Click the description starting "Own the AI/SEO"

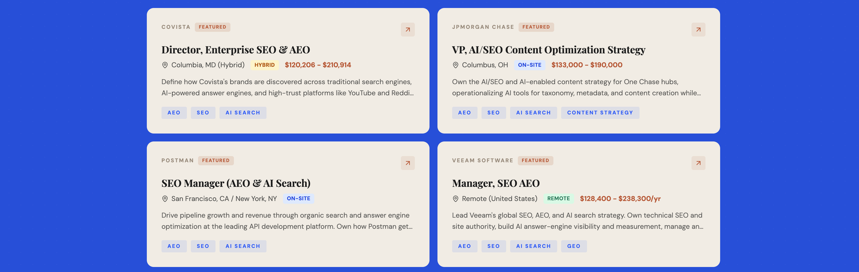click(577, 87)
